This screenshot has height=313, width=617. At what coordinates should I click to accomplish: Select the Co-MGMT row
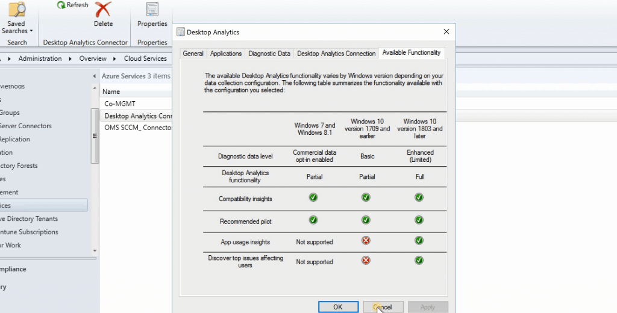[136, 104]
